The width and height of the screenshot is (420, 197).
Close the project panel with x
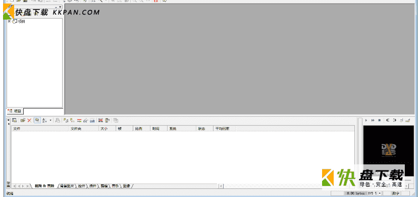(60, 7)
